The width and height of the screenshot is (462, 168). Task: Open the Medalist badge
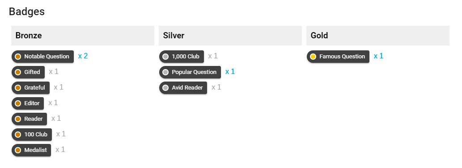[x=31, y=150]
